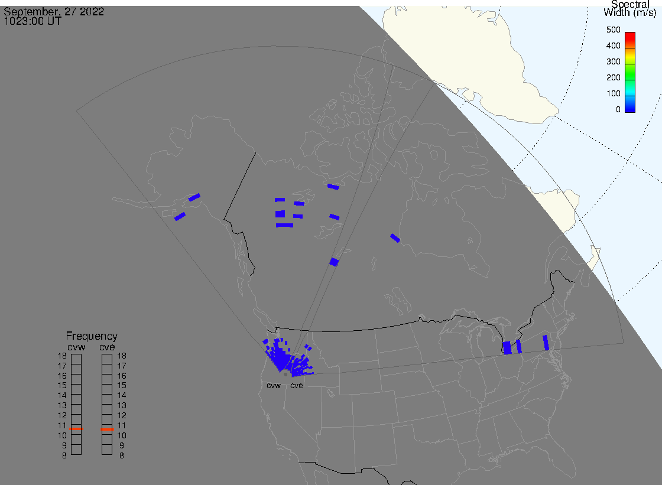Click the 200 value on color scale
The height and width of the screenshot is (485, 662).
coord(613,77)
